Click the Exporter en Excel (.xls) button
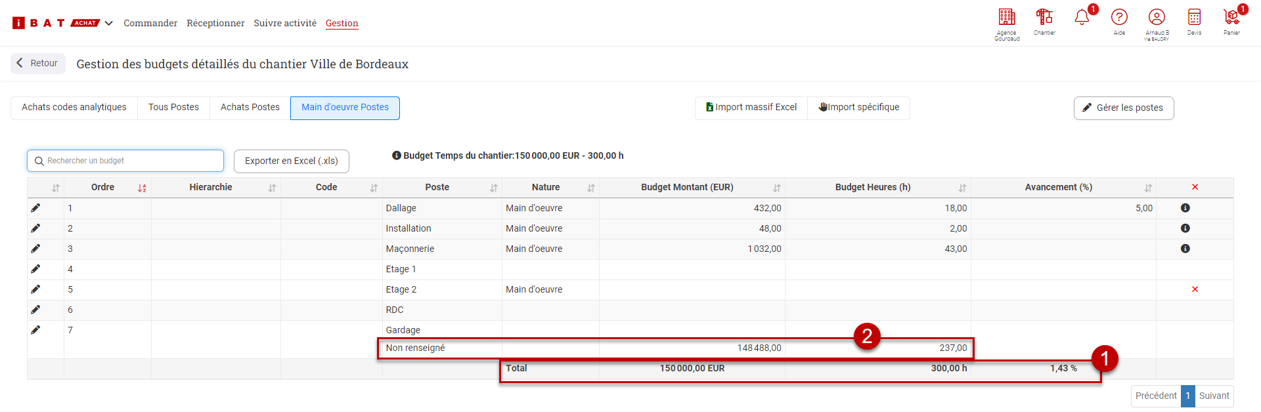This screenshot has width=1261, height=412. 291,161
